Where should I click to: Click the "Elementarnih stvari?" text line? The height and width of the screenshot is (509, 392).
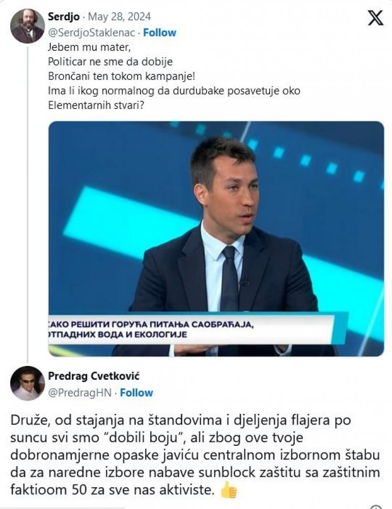(x=96, y=105)
